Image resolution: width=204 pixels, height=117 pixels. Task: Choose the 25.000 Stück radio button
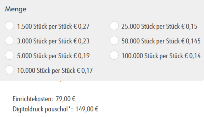(x=114, y=26)
